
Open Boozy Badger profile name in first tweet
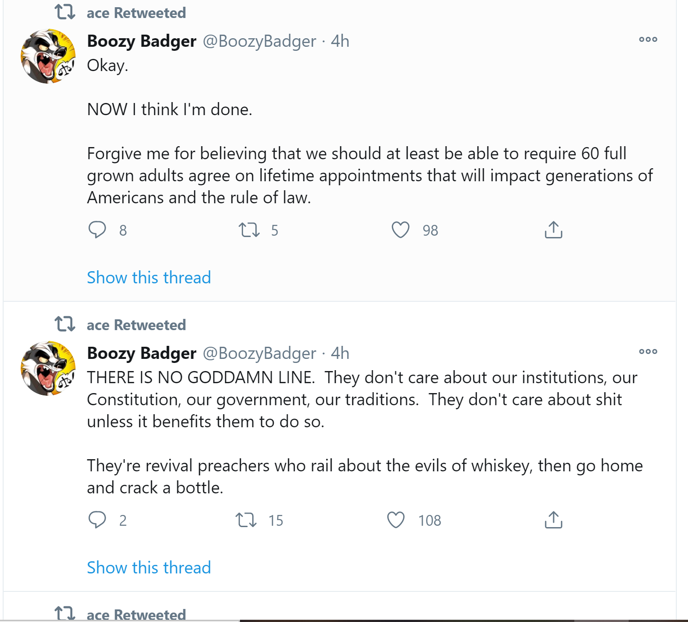tap(142, 41)
